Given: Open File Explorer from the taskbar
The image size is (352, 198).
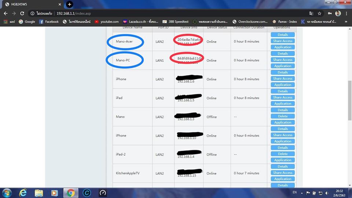Looking at the screenshot, I should [x=39, y=193].
